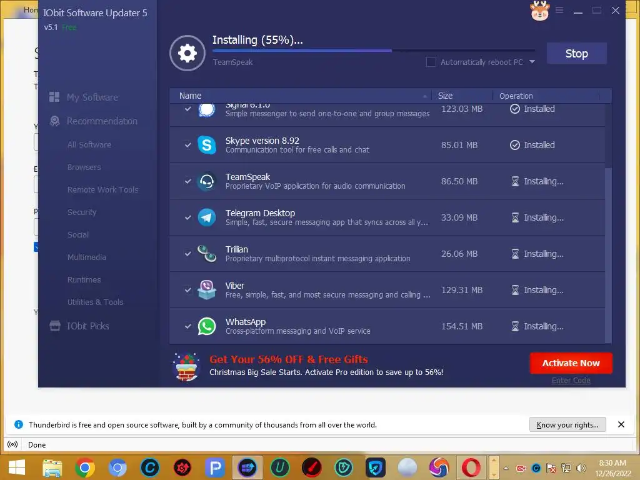Viewport: 640px width, 480px height.
Task: Select Multimedia category
Action: 86,257
